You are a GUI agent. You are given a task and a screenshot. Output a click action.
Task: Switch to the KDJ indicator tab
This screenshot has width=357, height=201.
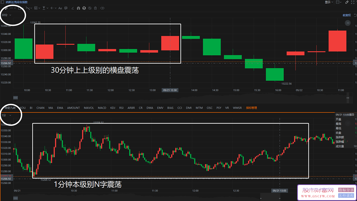click(x=113, y=108)
